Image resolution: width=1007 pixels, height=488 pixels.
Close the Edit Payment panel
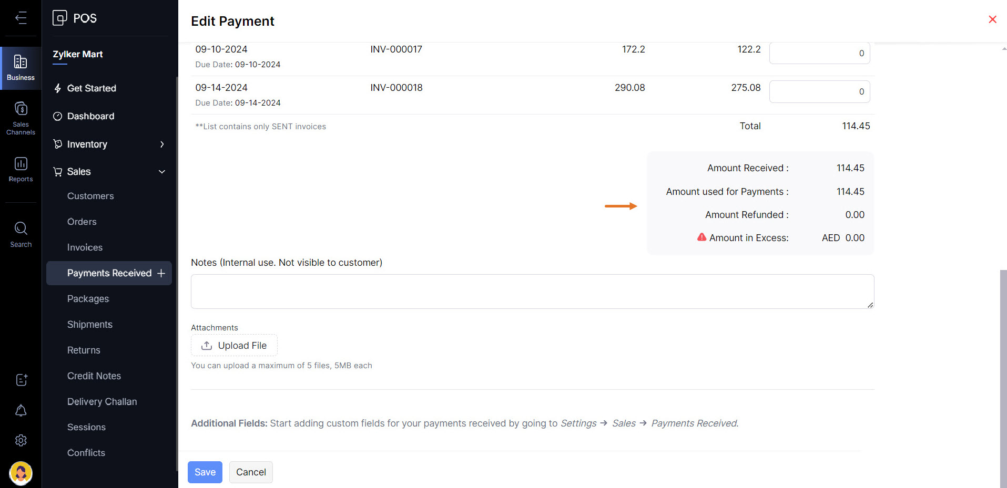click(x=992, y=19)
